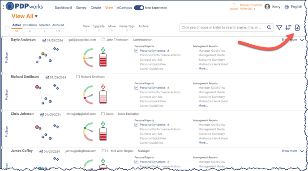Screen dimensions: 308x171
Task: Uncheck Personal Dynamics for Gayle Anderson
Action: (x=137, y=50)
